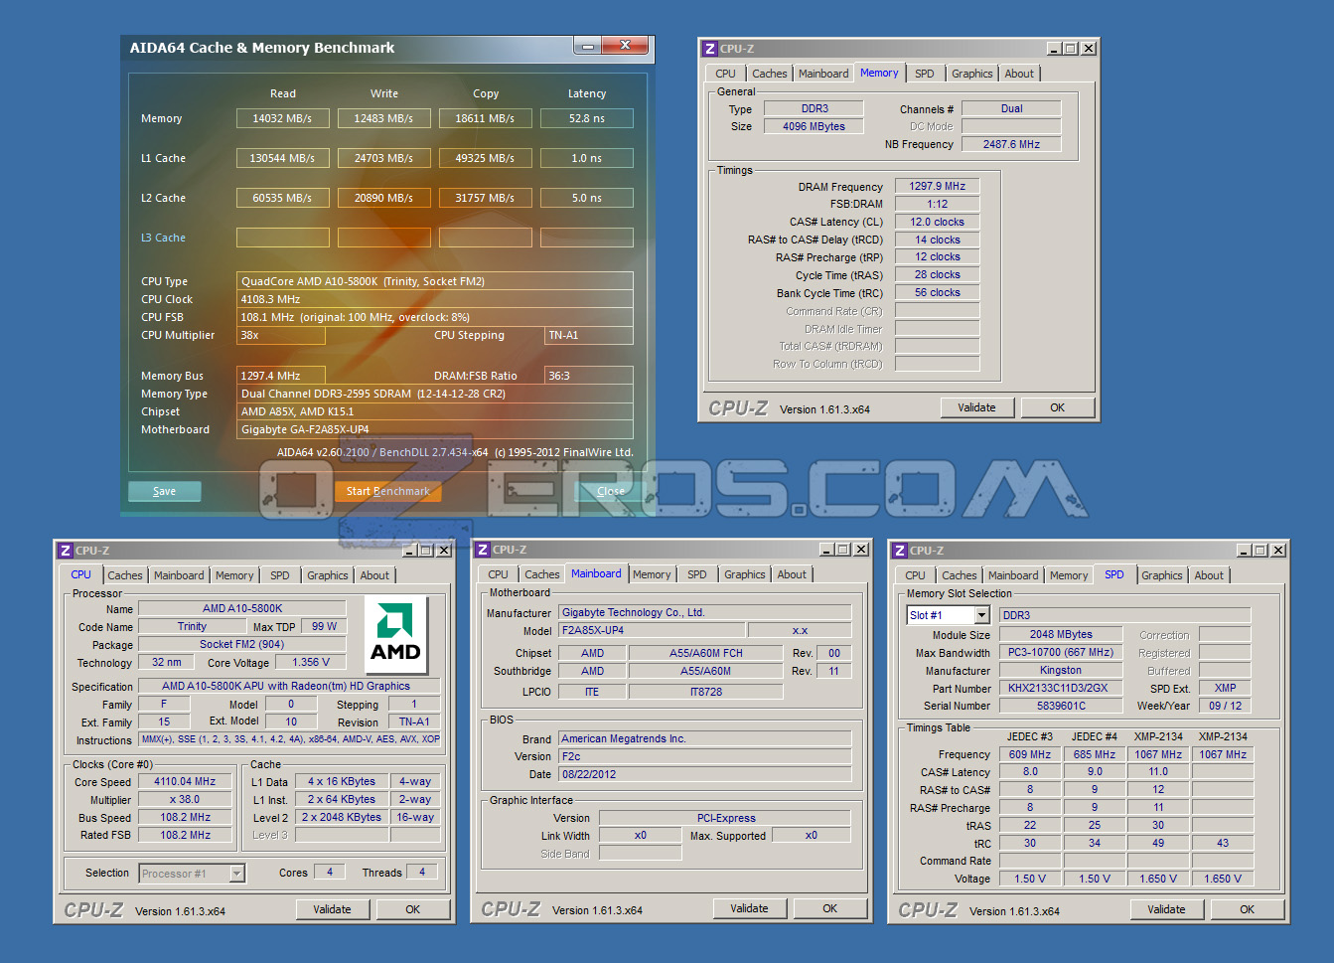Click the Memory Read 14032 MB/s result field
Image resolution: width=1334 pixels, height=963 pixels.
click(x=282, y=118)
